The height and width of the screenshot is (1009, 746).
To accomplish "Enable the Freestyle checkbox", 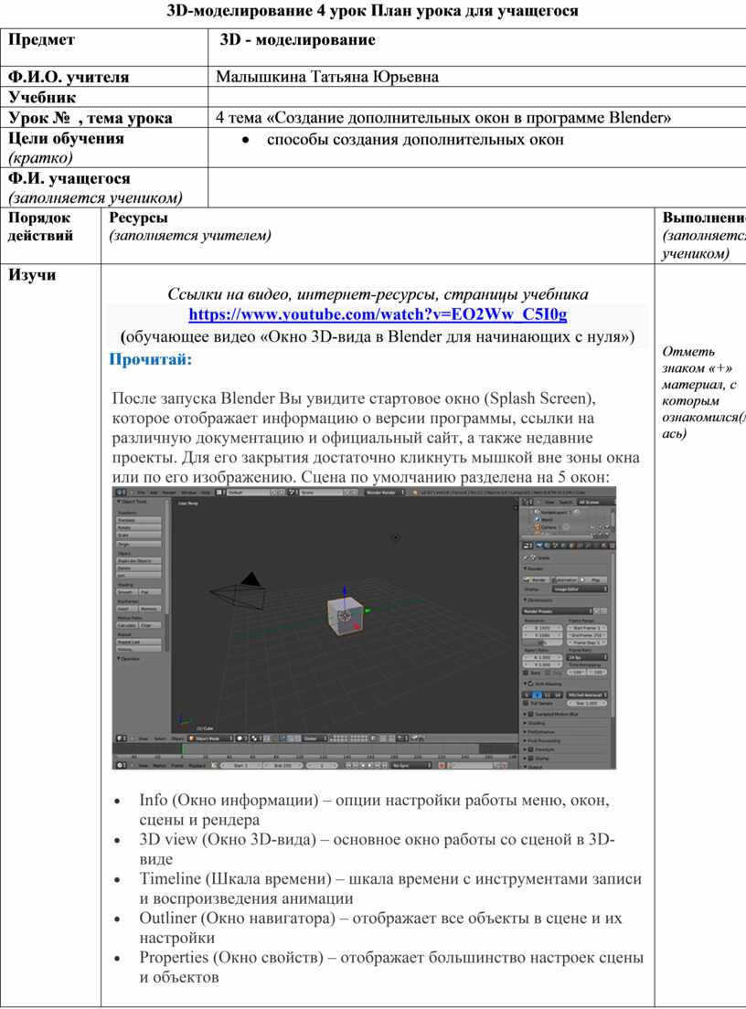I will [x=531, y=749].
